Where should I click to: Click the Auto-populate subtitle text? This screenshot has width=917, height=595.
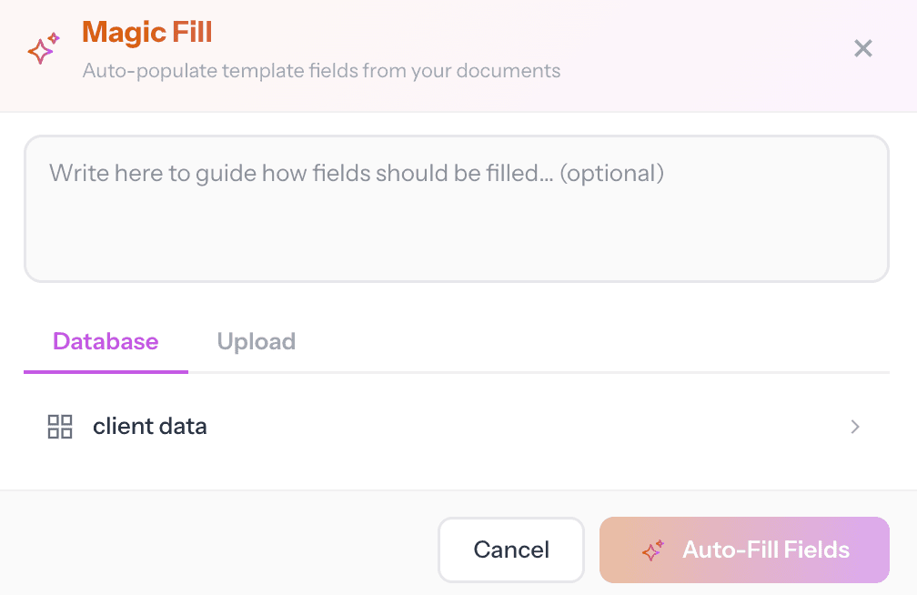321,71
